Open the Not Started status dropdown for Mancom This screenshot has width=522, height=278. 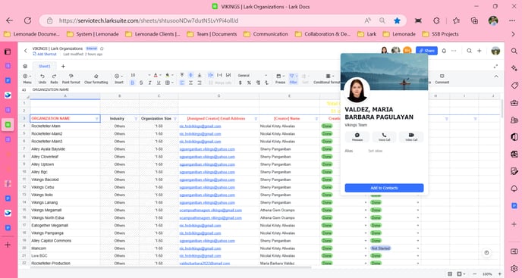click(418, 248)
